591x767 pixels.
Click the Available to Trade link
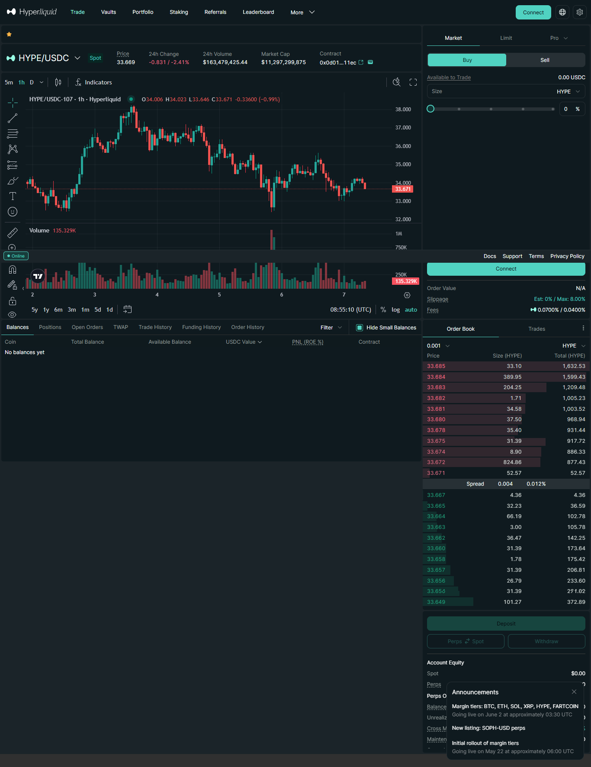tap(449, 77)
